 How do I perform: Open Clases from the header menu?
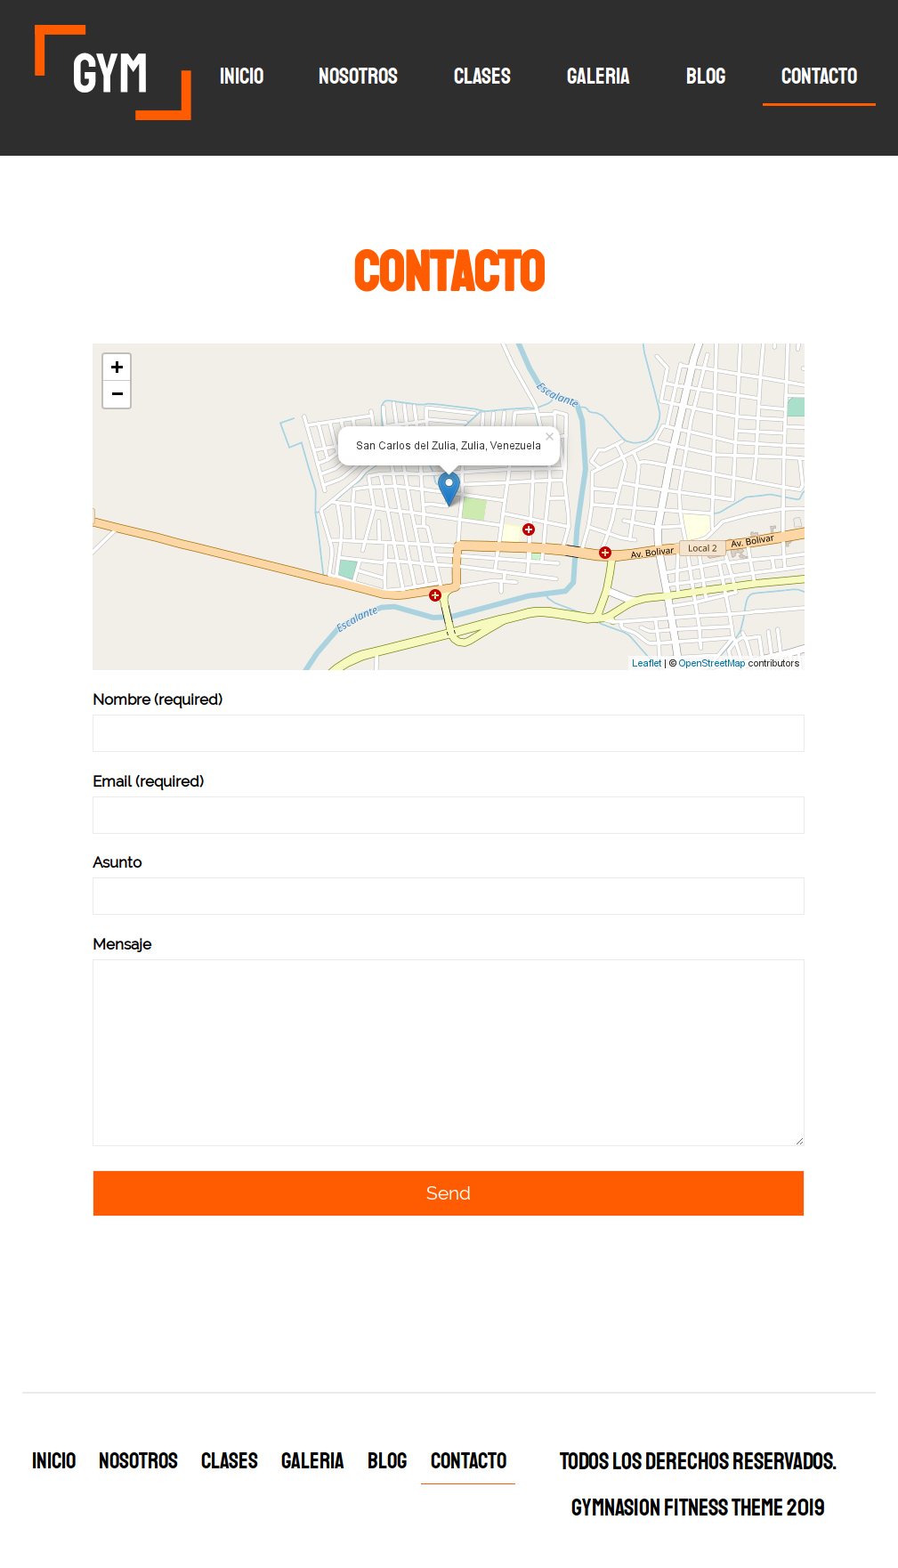click(x=481, y=77)
